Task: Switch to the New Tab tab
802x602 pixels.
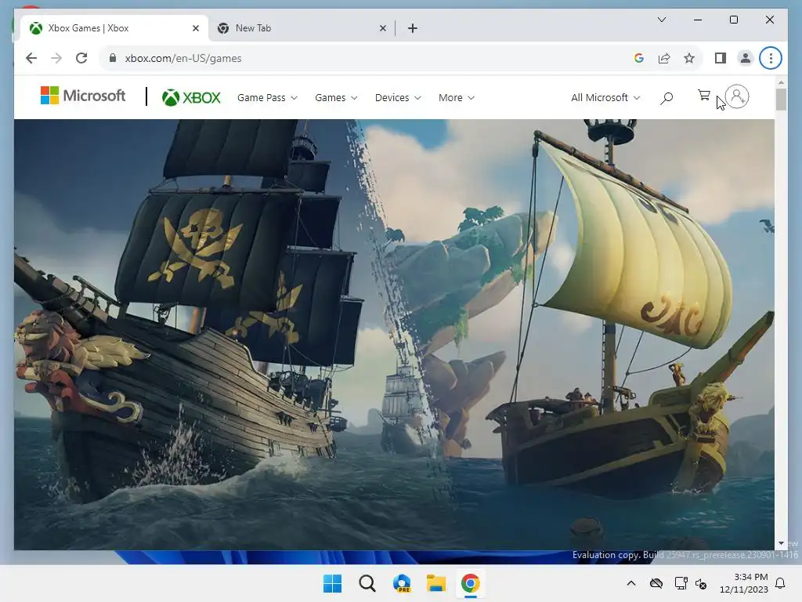Action: [302, 28]
